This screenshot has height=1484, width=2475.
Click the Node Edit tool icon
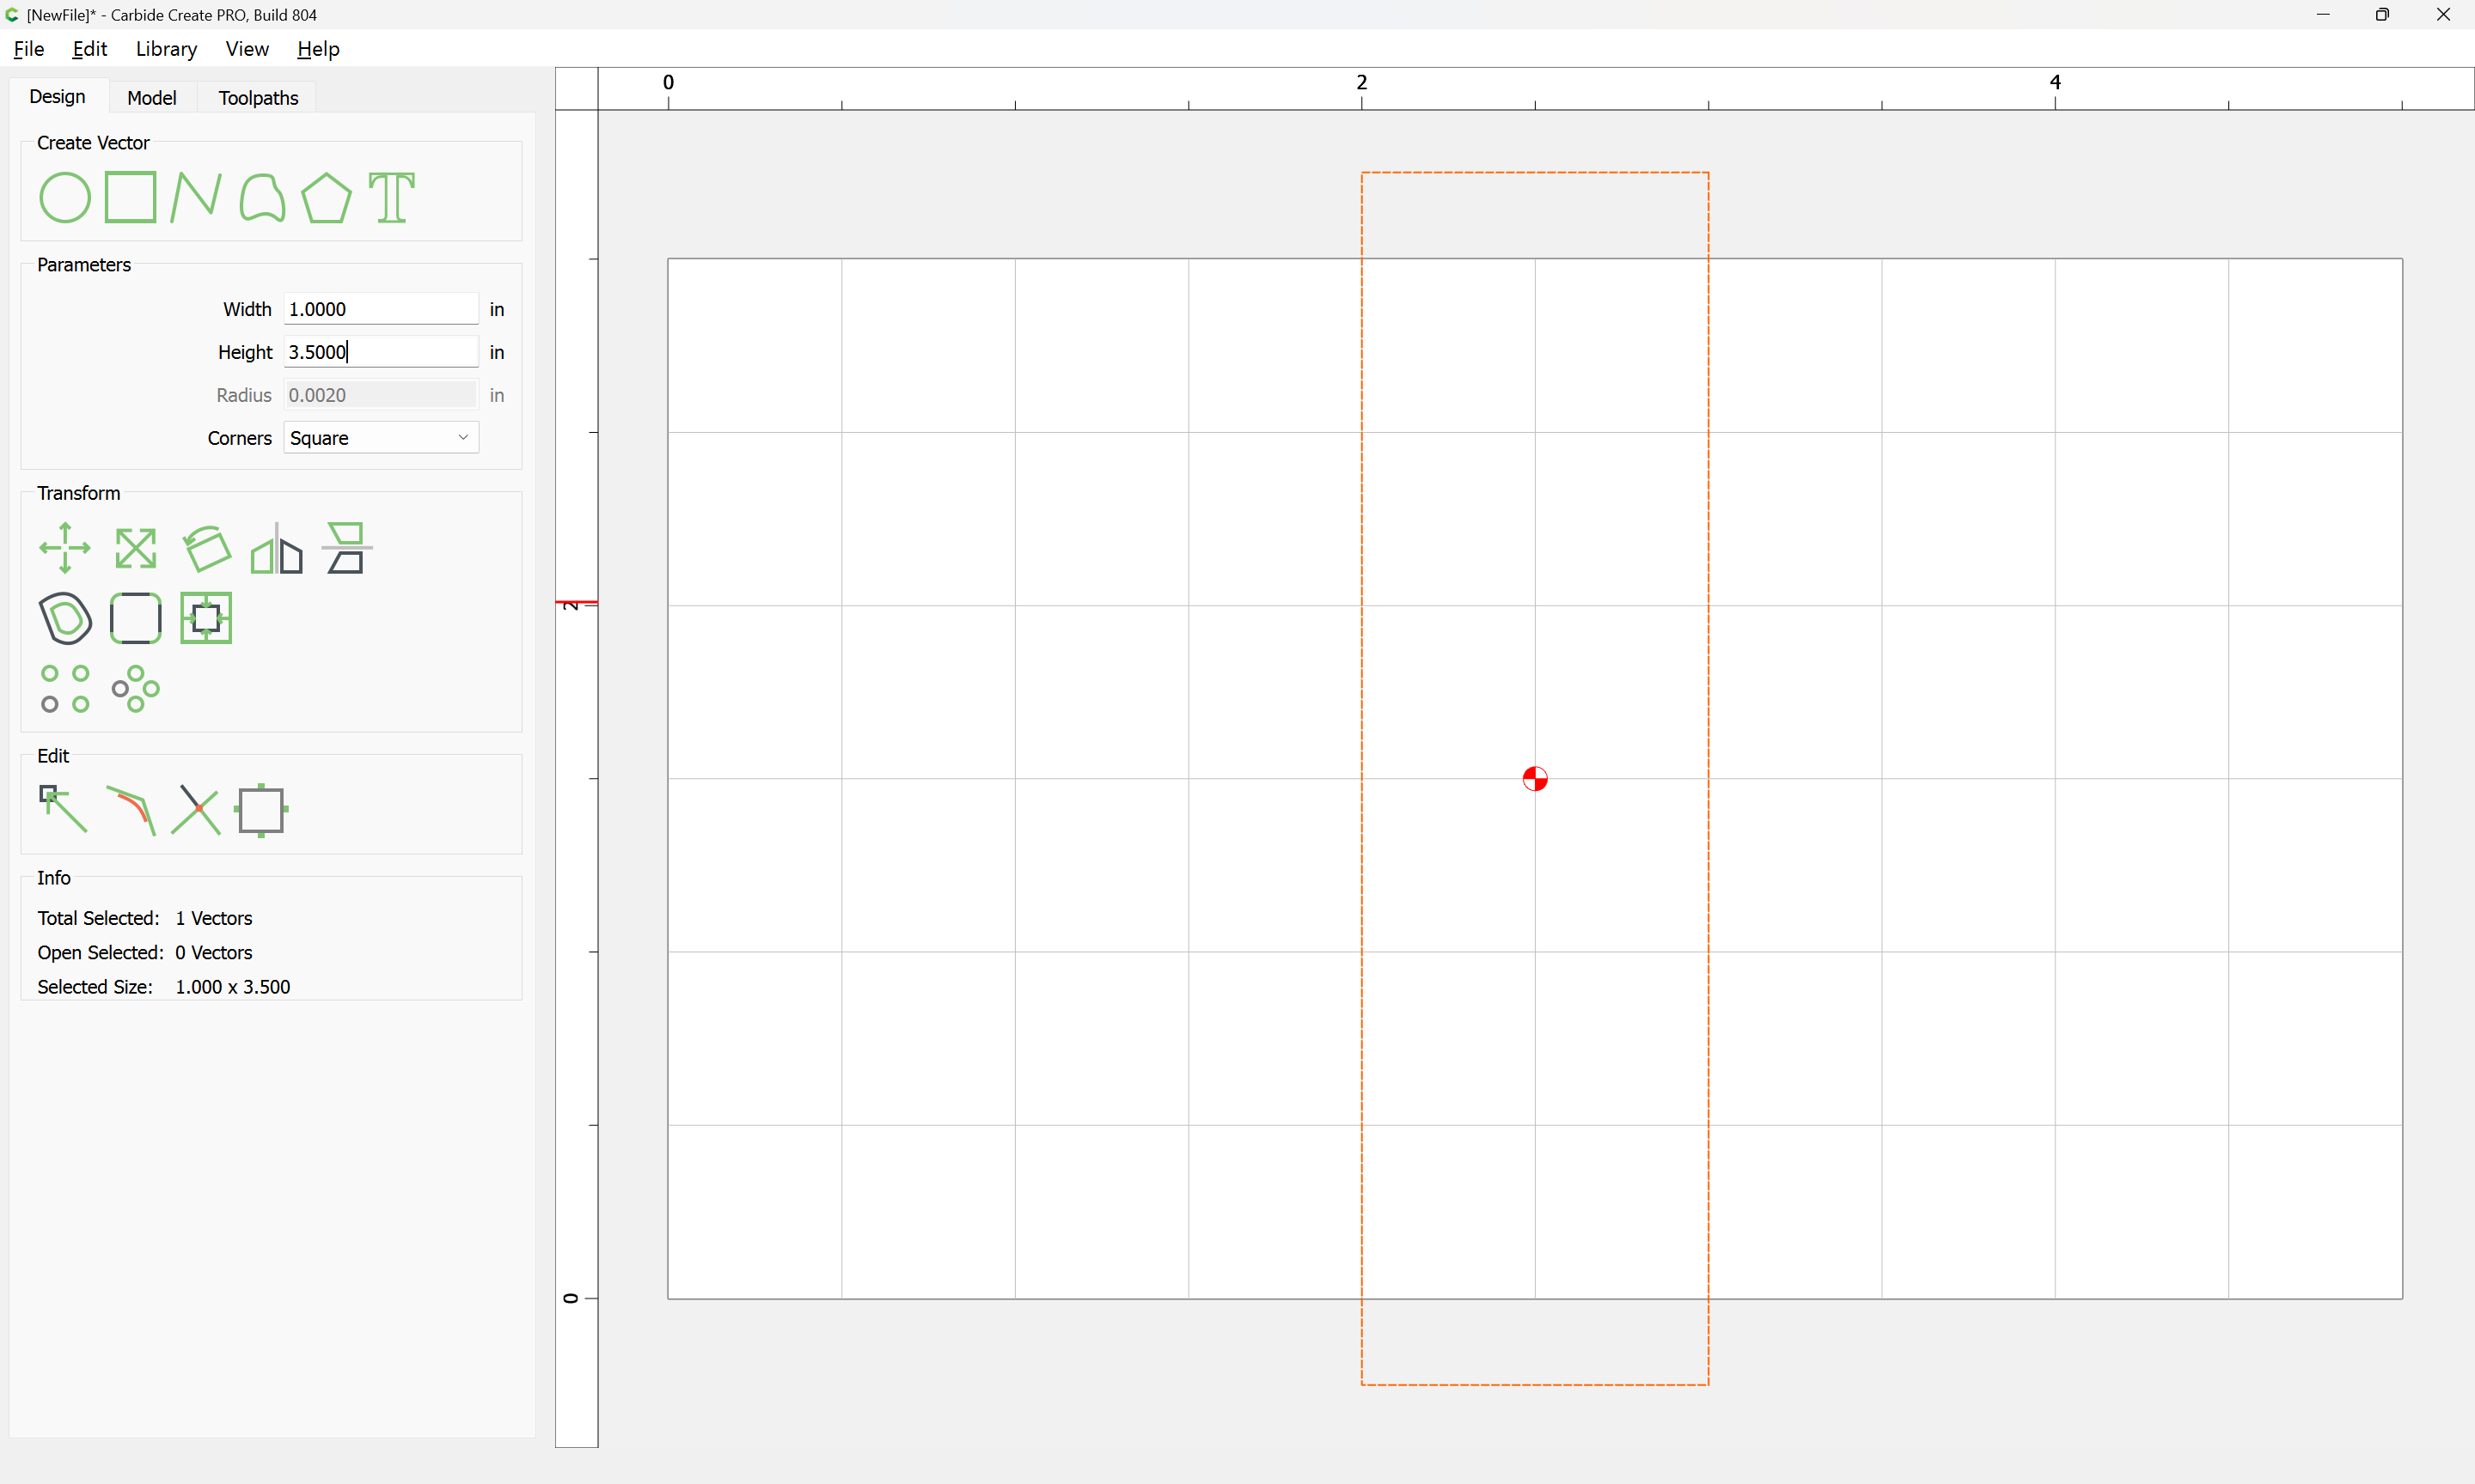pos(63,809)
